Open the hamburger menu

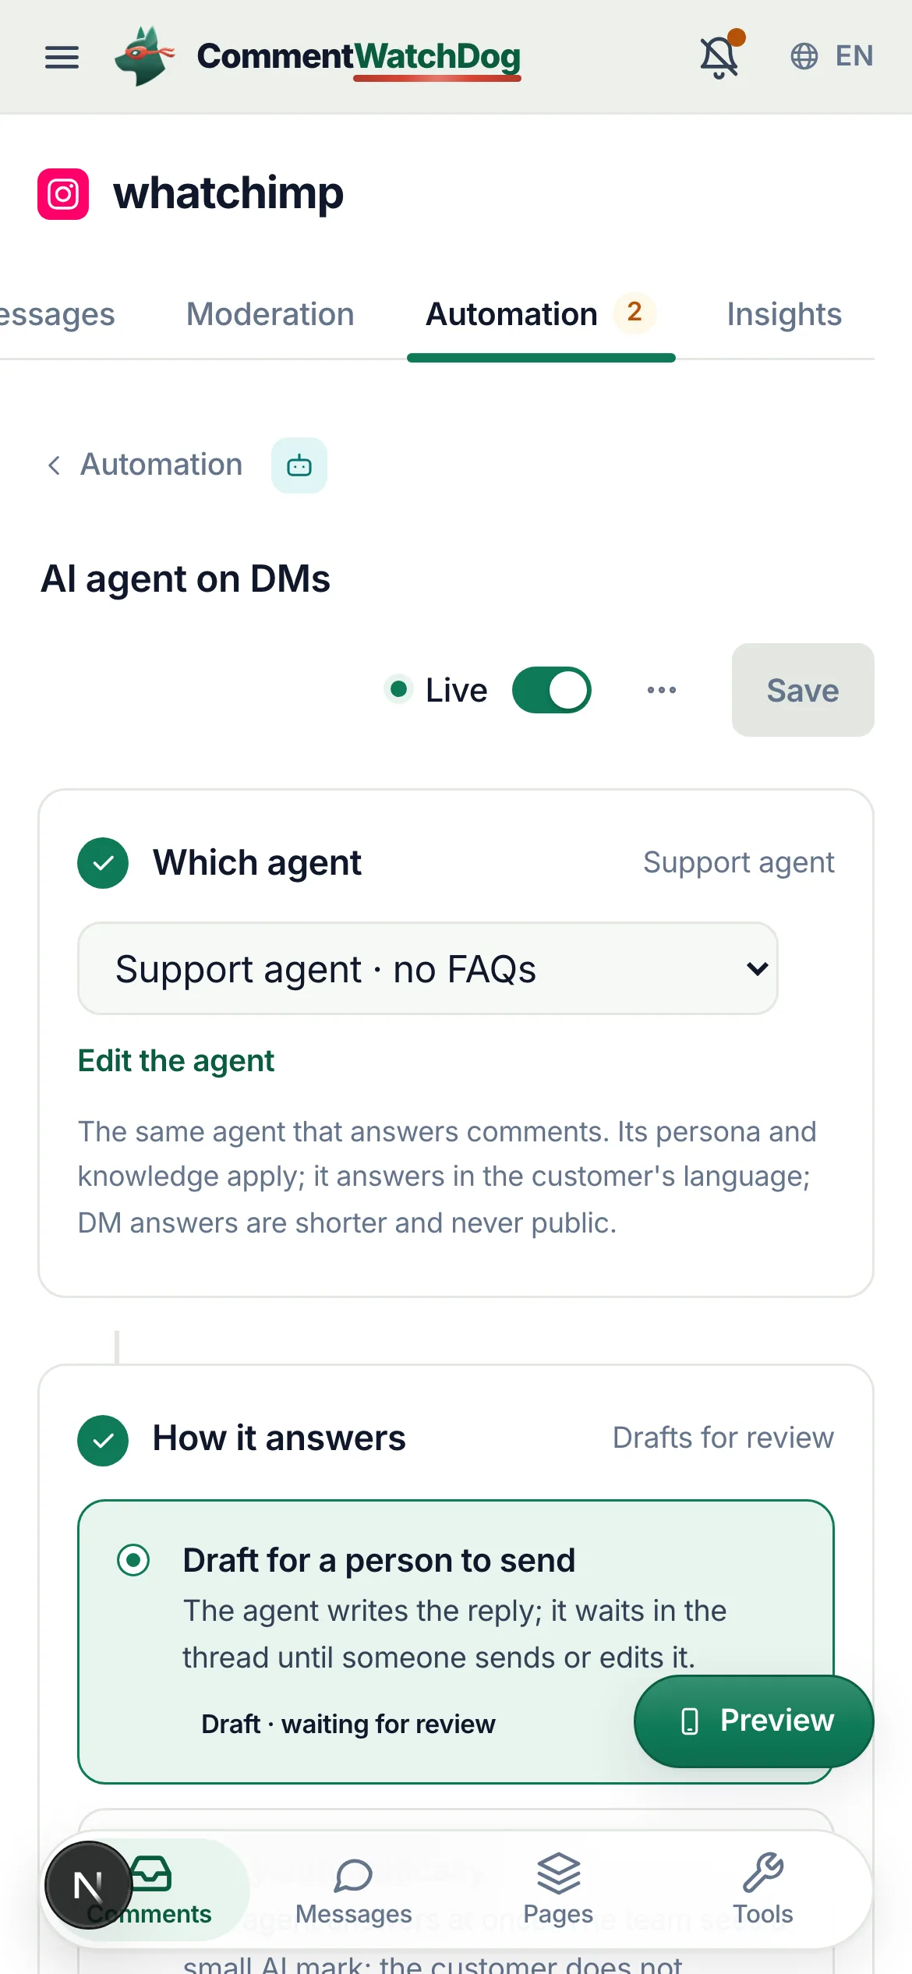(x=62, y=57)
